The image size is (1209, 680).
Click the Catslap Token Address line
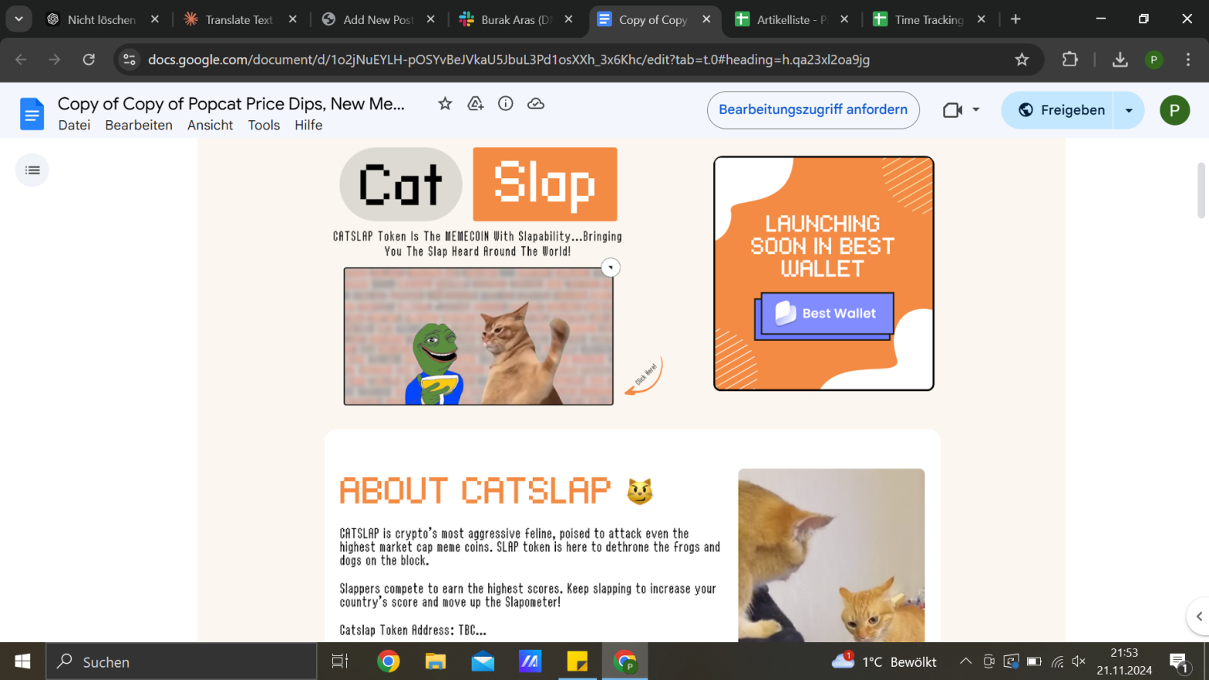413,630
